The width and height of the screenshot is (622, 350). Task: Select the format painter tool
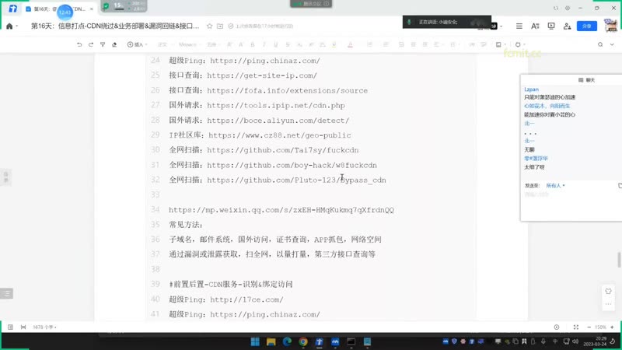coord(103,44)
